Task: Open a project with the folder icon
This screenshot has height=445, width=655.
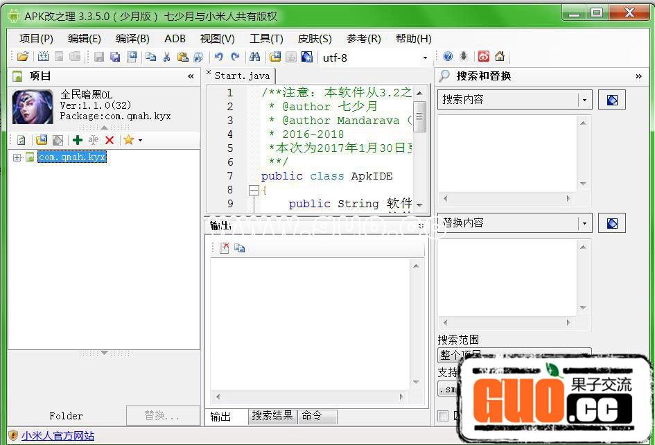Action: pos(23,56)
